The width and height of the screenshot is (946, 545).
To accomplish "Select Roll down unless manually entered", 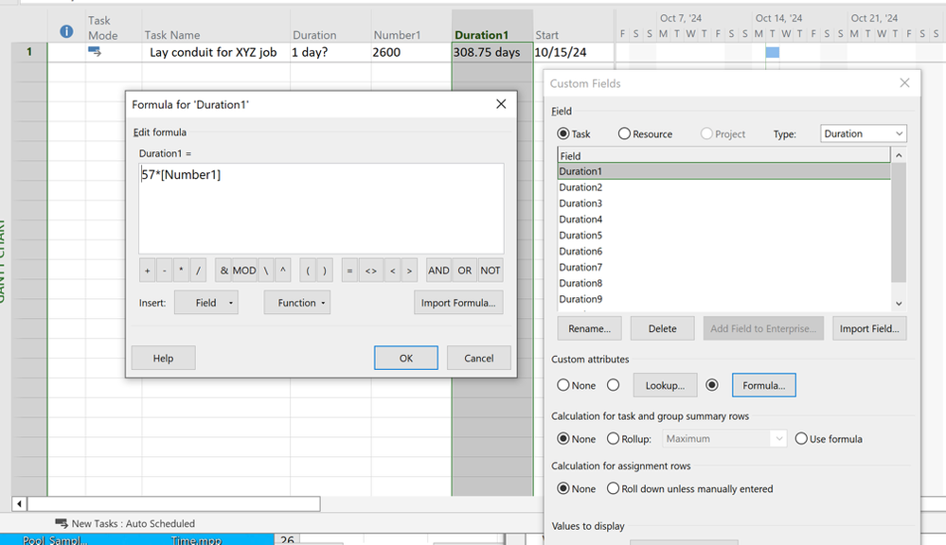I will [x=613, y=488].
